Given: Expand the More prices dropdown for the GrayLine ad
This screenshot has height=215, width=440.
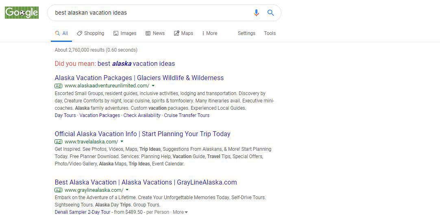Looking at the screenshot, I should pyautogui.click(x=180, y=212).
